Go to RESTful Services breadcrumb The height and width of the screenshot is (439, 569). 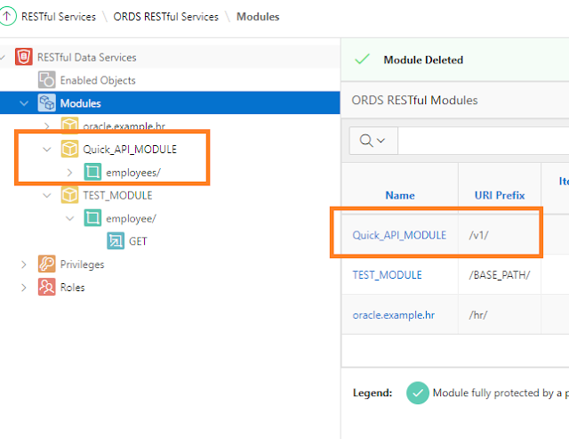click(60, 17)
